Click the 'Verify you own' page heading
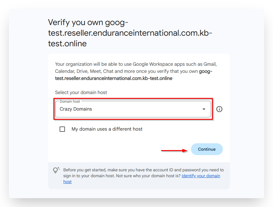273x207 pixels. click(x=130, y=33)
